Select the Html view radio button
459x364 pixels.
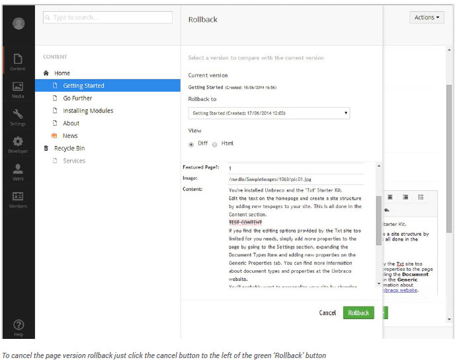tap(215, 145)
